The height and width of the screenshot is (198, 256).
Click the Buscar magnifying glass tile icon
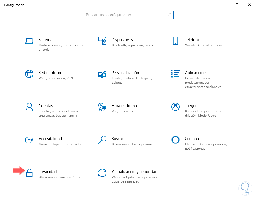pyautogui.click(x=102, y=140)
